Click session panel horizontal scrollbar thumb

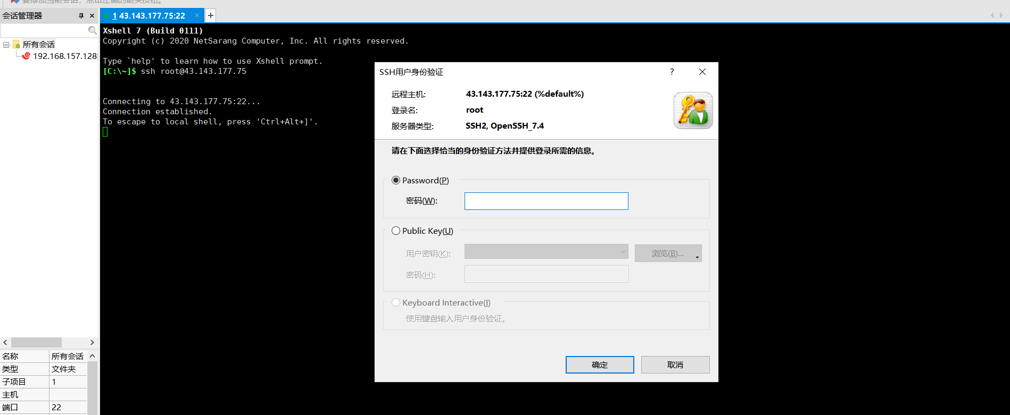pos(36,343)
